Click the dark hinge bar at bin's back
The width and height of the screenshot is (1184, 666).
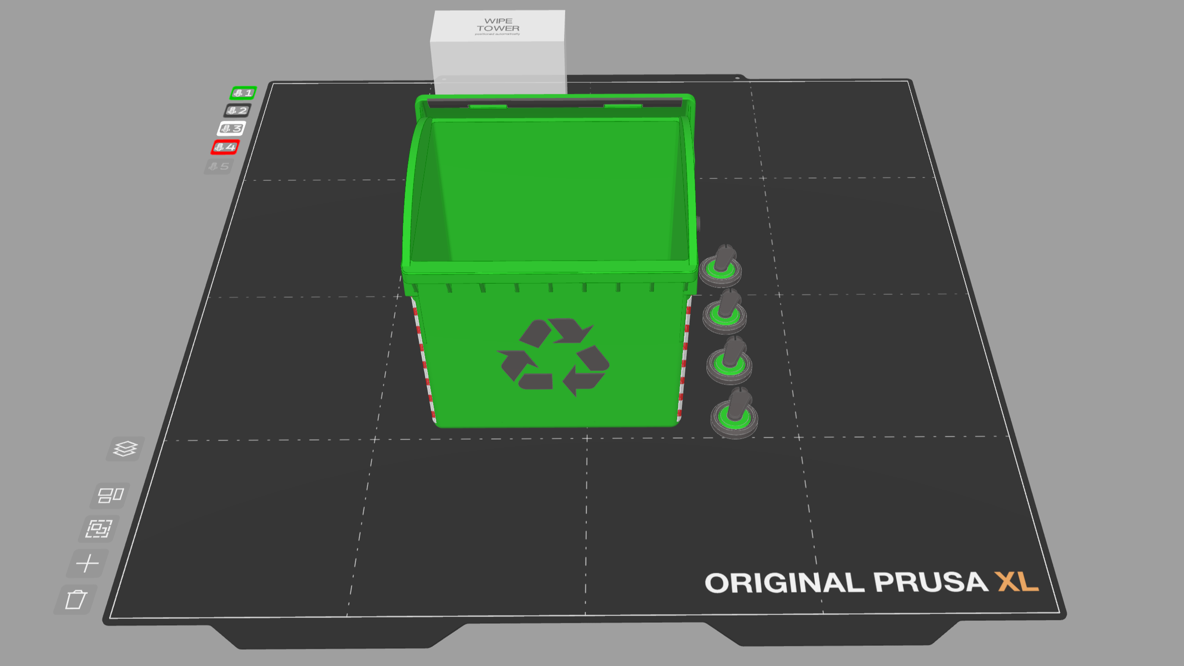coord(553,102)
